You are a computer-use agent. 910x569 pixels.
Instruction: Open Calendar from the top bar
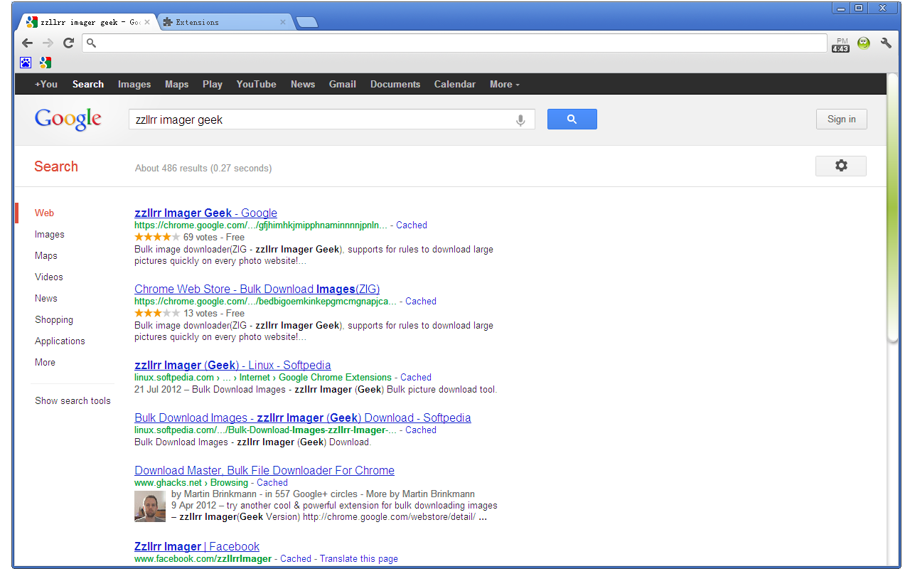[x=455, y=84]
